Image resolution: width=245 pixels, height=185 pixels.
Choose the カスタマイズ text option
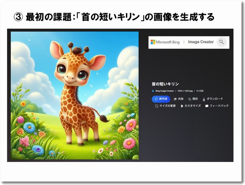[x=193, y=106]
